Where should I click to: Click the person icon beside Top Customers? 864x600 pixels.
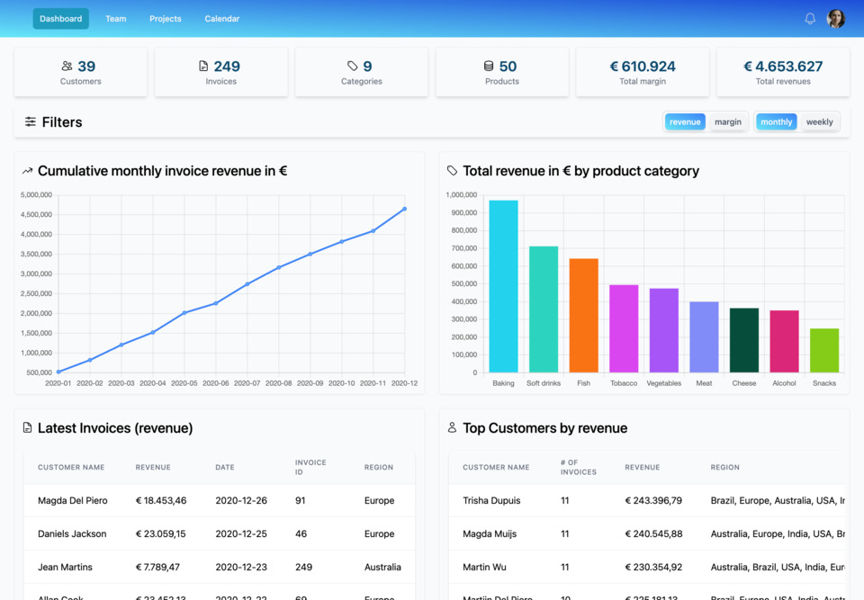click(452, 428)
